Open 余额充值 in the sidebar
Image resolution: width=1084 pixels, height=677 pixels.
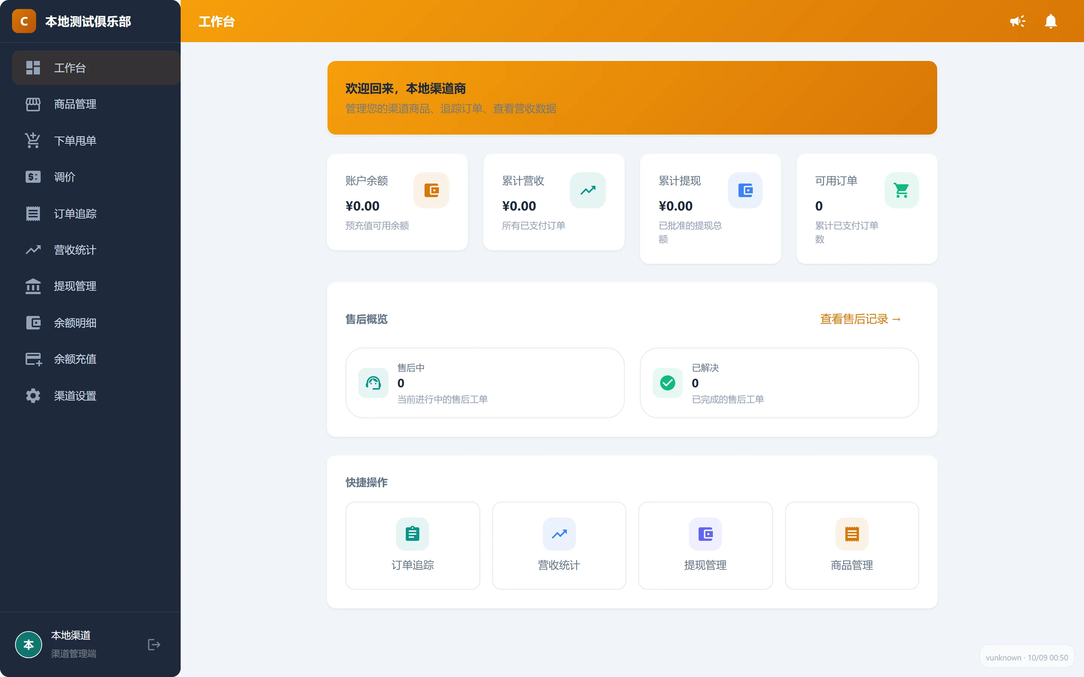(x=96, y=359)
